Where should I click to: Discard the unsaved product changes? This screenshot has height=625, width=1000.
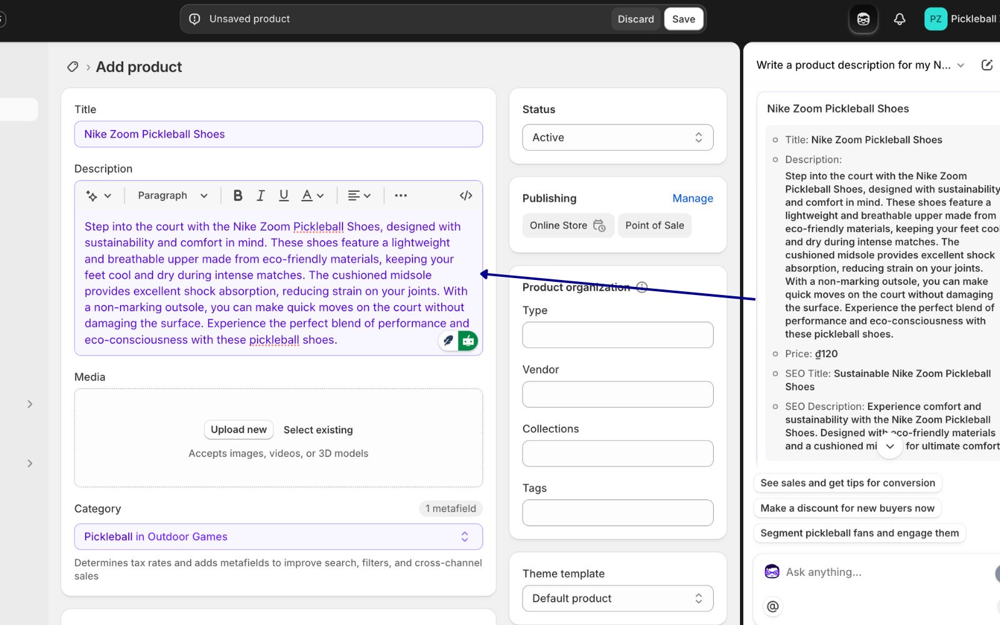tap(636, 19)
